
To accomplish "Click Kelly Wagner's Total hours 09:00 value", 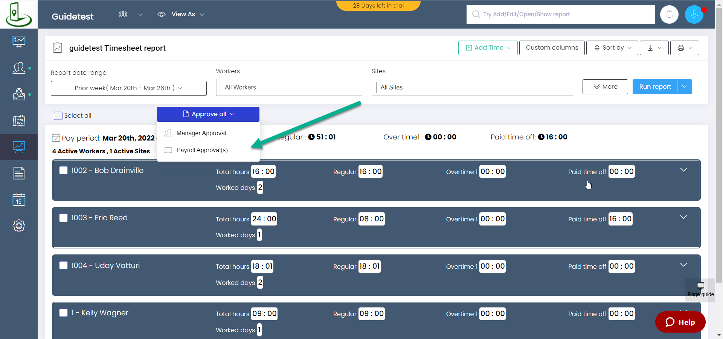I will click(x=264, y=314).
